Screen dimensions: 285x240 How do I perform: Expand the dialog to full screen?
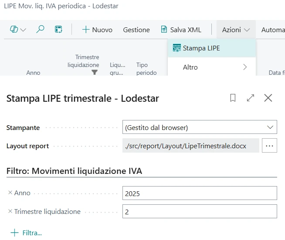251,98
